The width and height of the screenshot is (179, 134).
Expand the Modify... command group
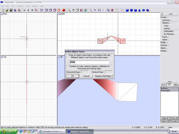[164, 42]
